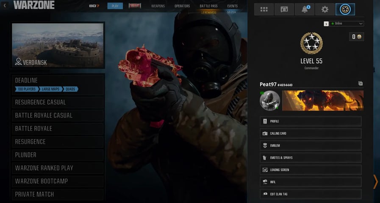Open the Emblem option
Screen dimensions: 380x203
[311, 146]
